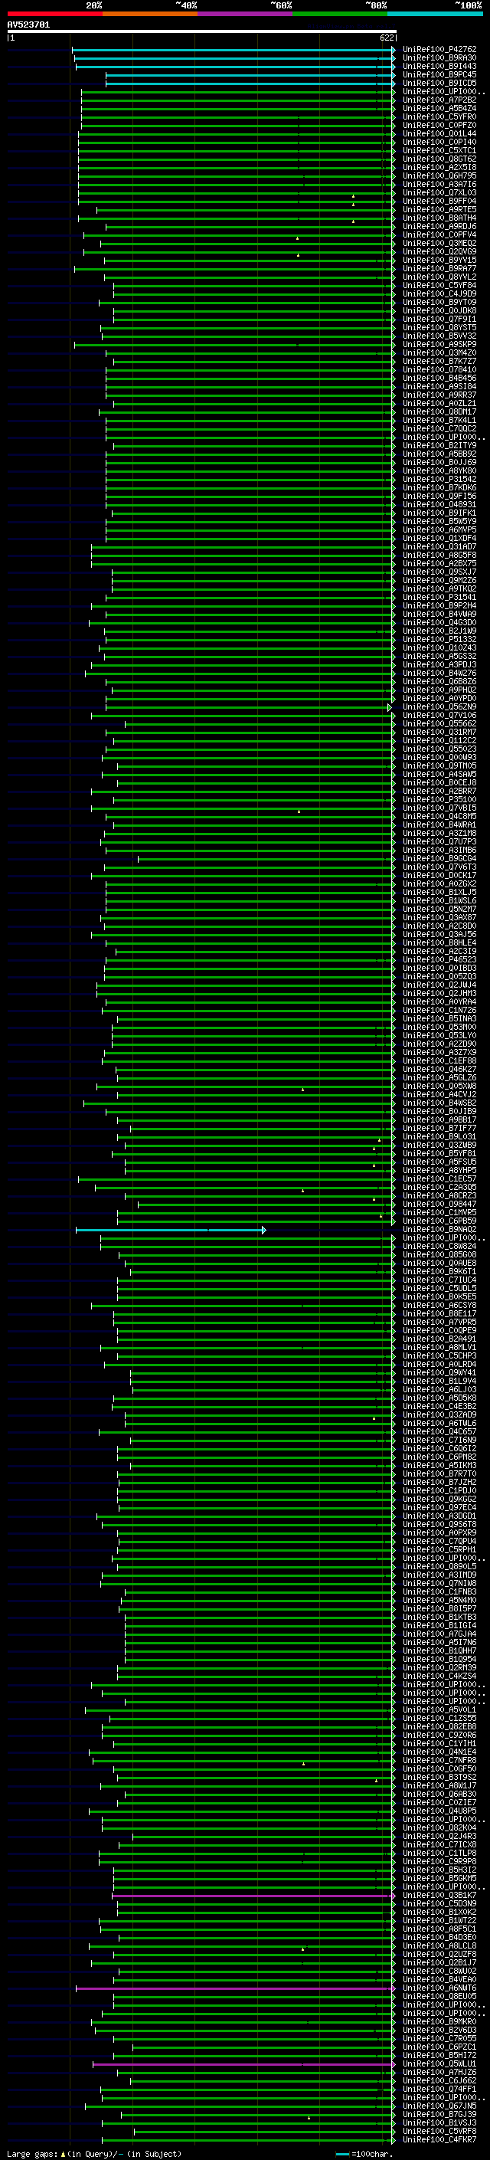Click the '=100char.' scale legend text
The height and width of the screenshot is (2160, 490).
(371, 2154)
